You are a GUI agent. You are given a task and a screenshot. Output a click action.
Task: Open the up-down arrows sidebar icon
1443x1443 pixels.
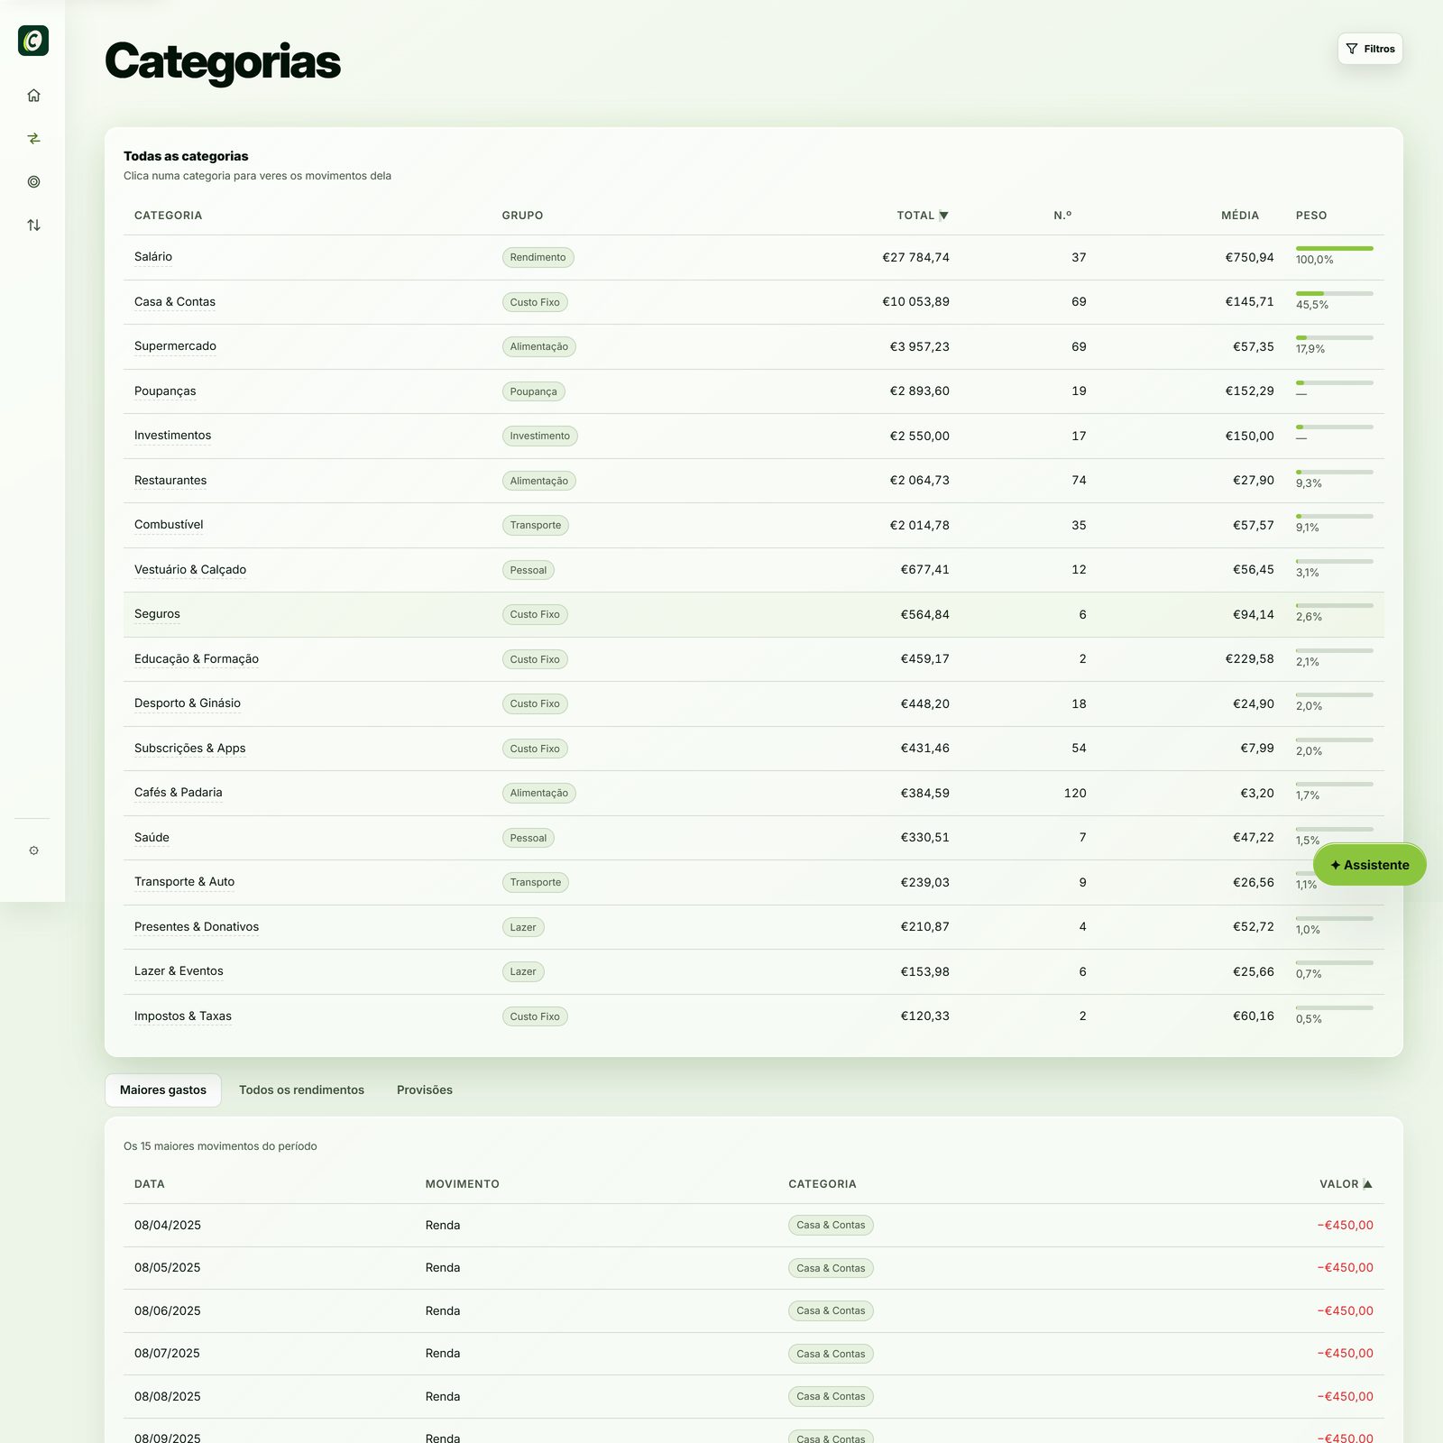tap(33, 225)
